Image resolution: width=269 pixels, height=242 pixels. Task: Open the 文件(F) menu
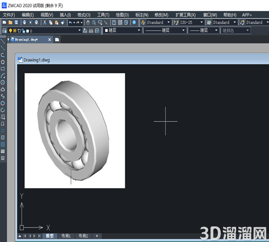pyautogui.click(x=9, y=15)
